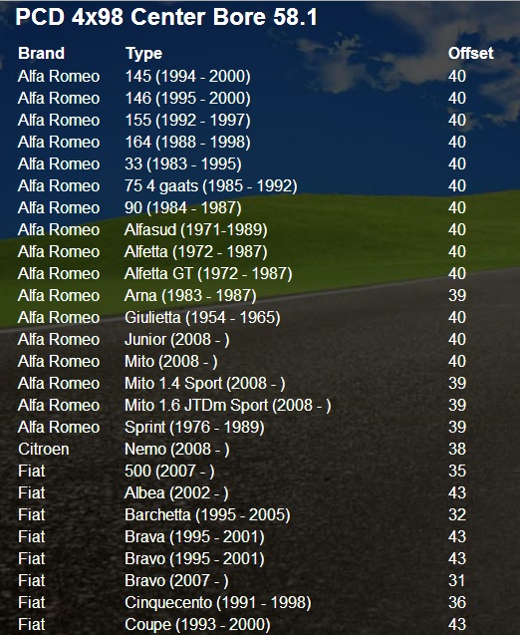
Task: Select the Cinquecento (1991 - 1998) entry
Action: 218,602
